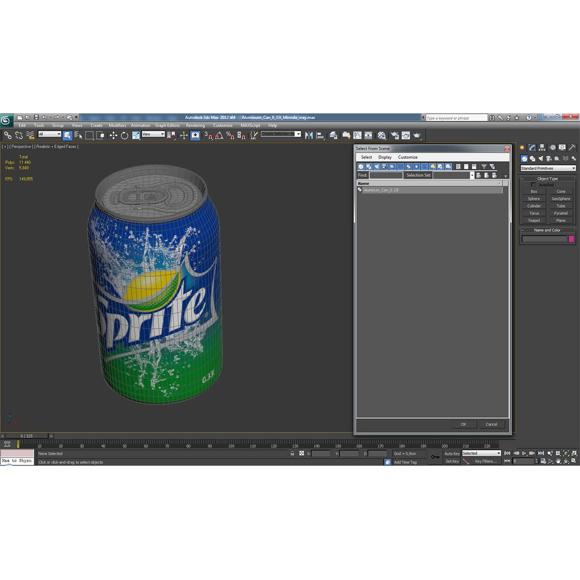Open the Rendering menu

pos(195,125)
